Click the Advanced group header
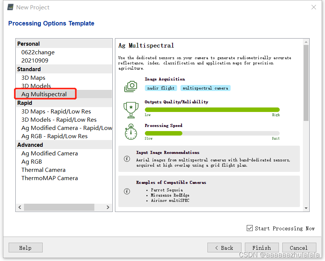This screenshot has width=325, height=261. [x=64, y=145]
